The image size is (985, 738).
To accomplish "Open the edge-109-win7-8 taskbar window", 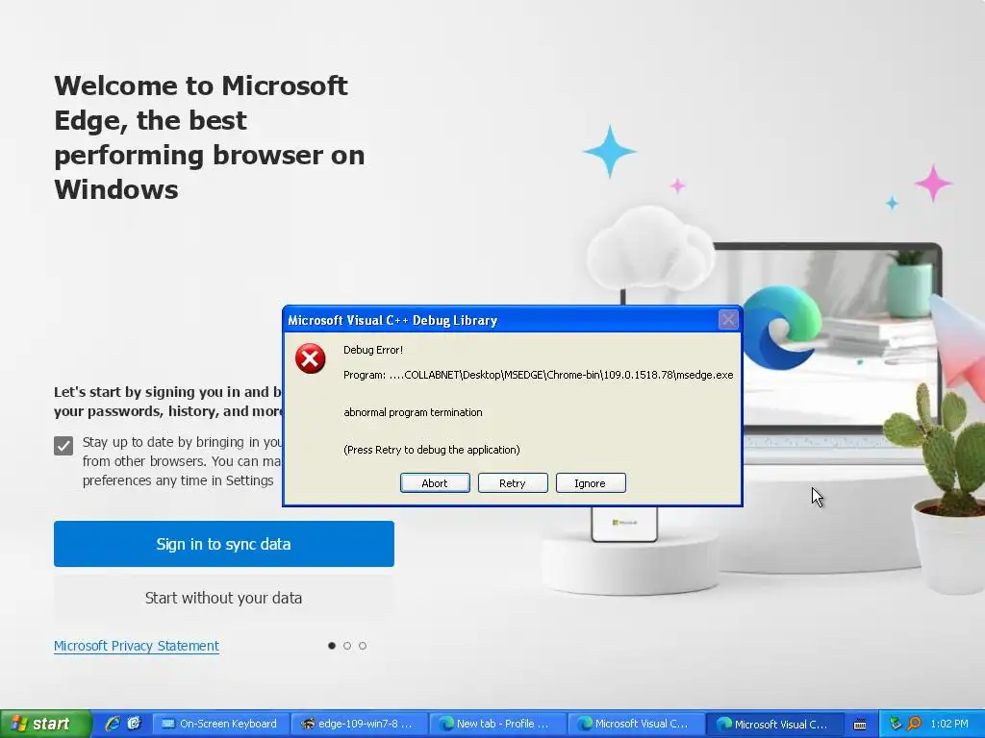I will point(360,725).
